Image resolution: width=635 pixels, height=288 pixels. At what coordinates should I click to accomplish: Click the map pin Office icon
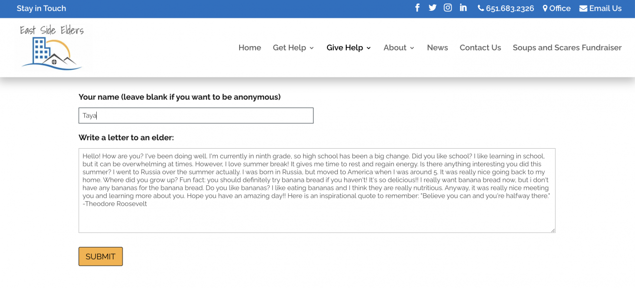point(545,8)
